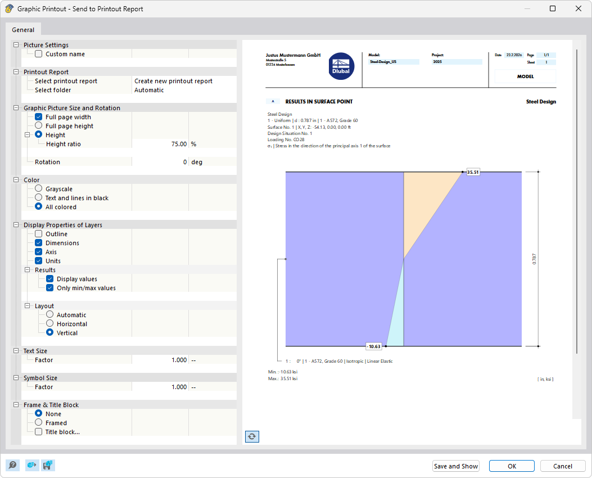Select the Horizontal layout option
Screen dimensions: 592x478
tap(50, 323)
